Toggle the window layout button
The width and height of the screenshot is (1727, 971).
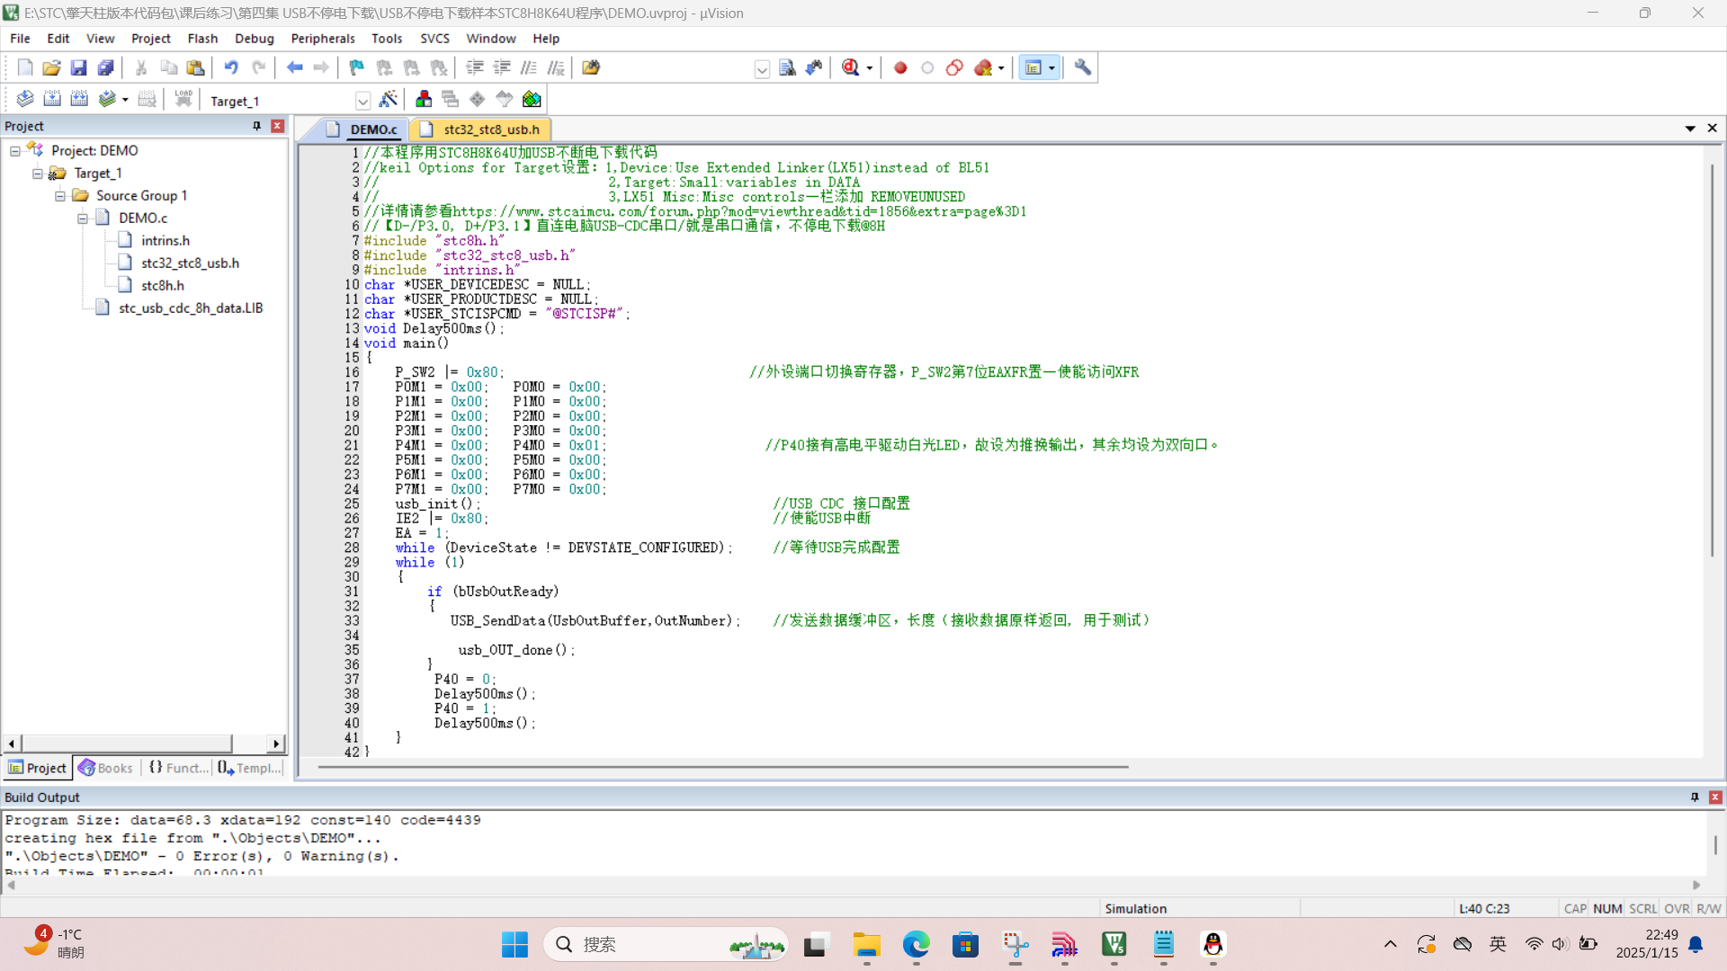(x=1034, y=67)
